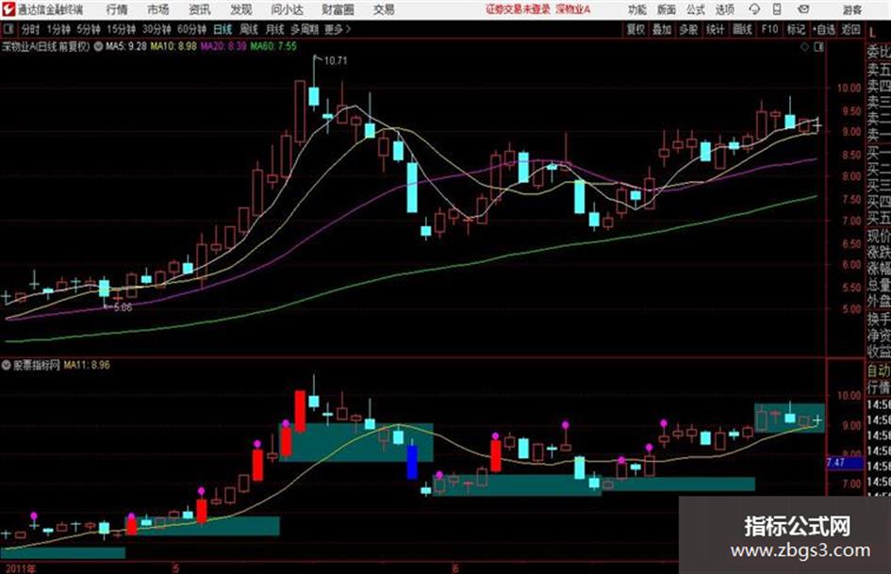Open the 问小达 menu
Viewport: 891px width, 574px height.
point(287,9)
